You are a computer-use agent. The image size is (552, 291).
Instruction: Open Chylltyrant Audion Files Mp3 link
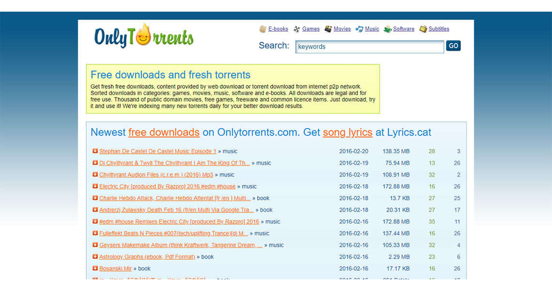(x=156, y=175)
